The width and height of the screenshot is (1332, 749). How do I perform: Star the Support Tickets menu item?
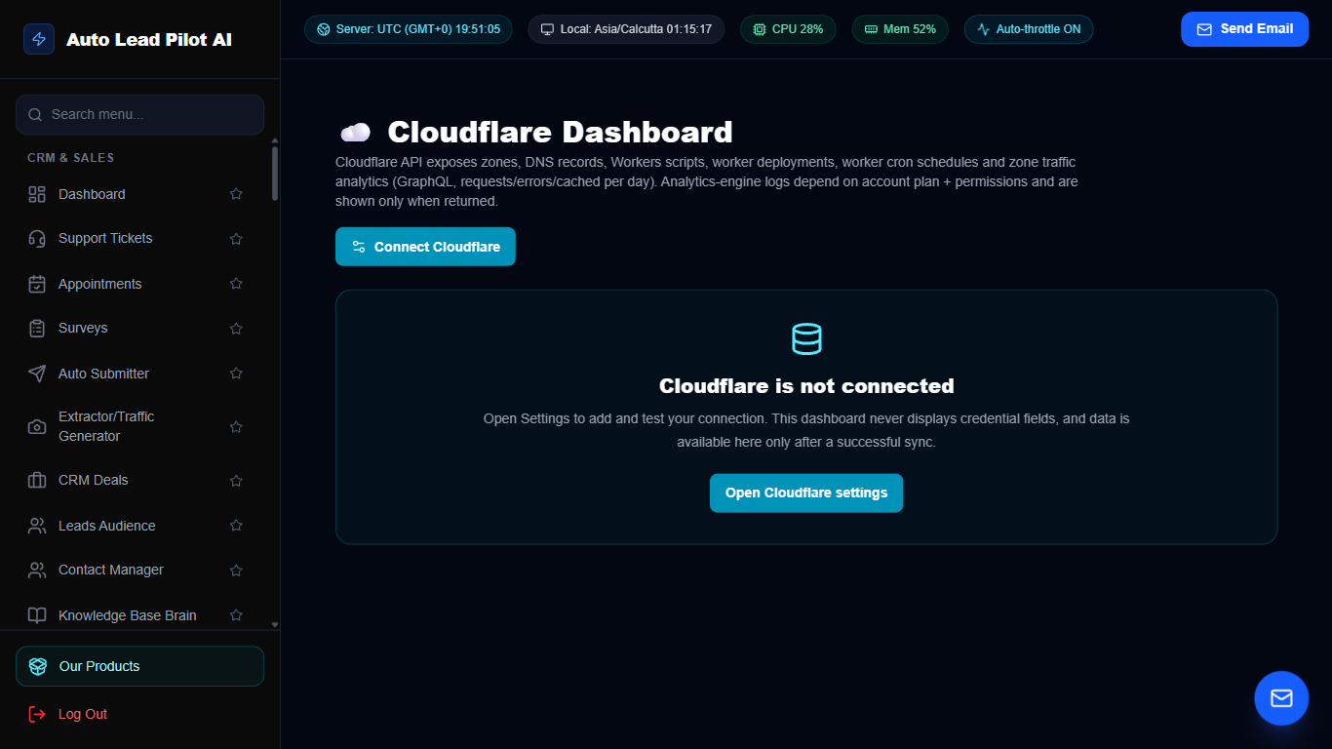coord(236,238)
